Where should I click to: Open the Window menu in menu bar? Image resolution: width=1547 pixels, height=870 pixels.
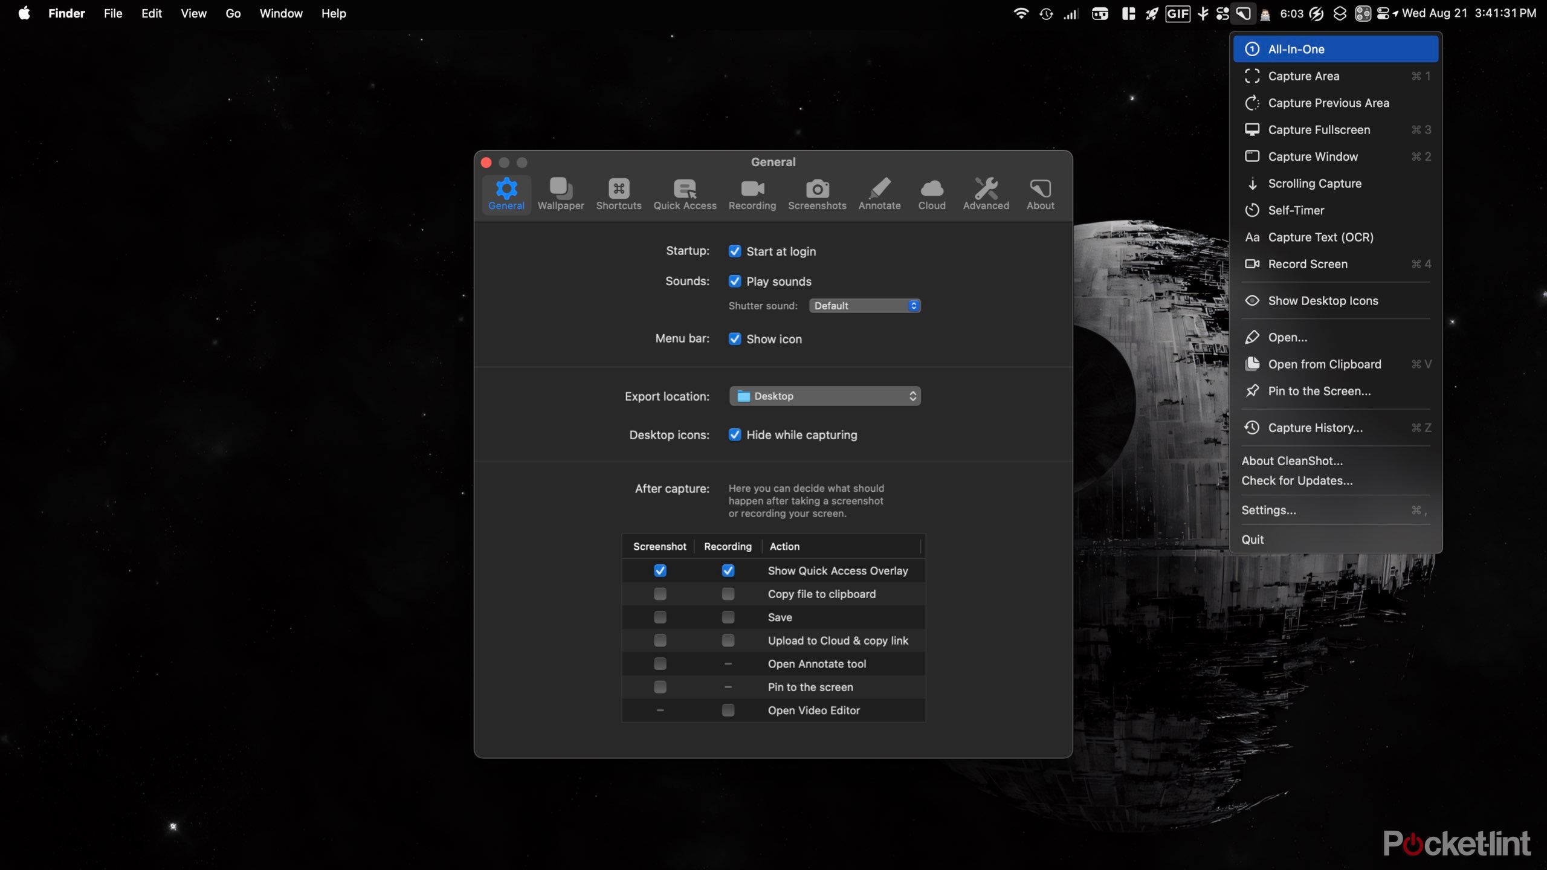pyautogui.click(x=281, y=13)
